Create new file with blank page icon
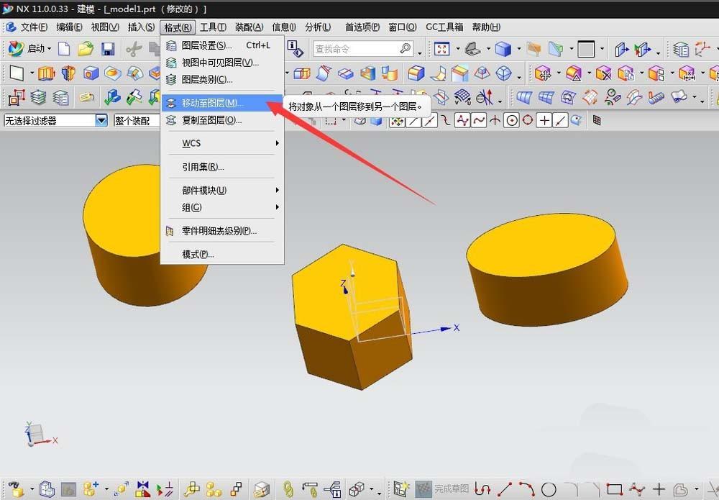This screenshot has height=500, width=719. tap(65, 49)
